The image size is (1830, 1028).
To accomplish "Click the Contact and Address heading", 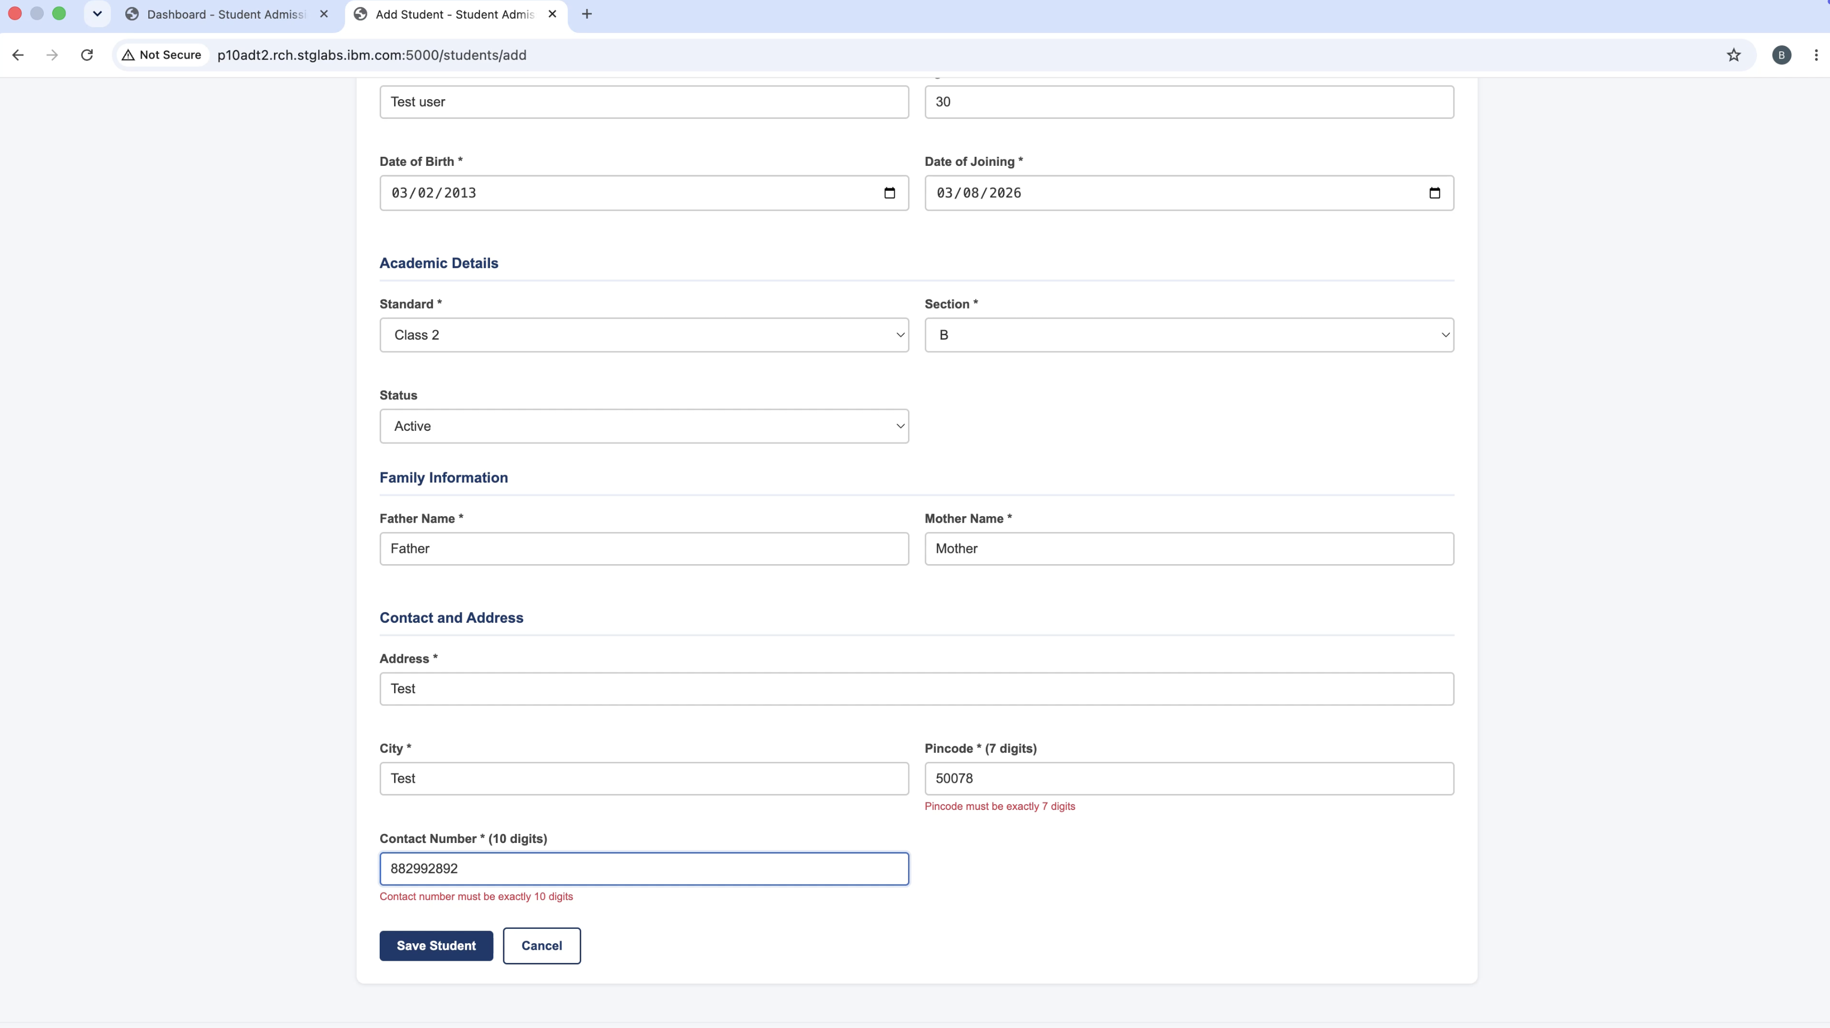I will [x=451, y=617].
